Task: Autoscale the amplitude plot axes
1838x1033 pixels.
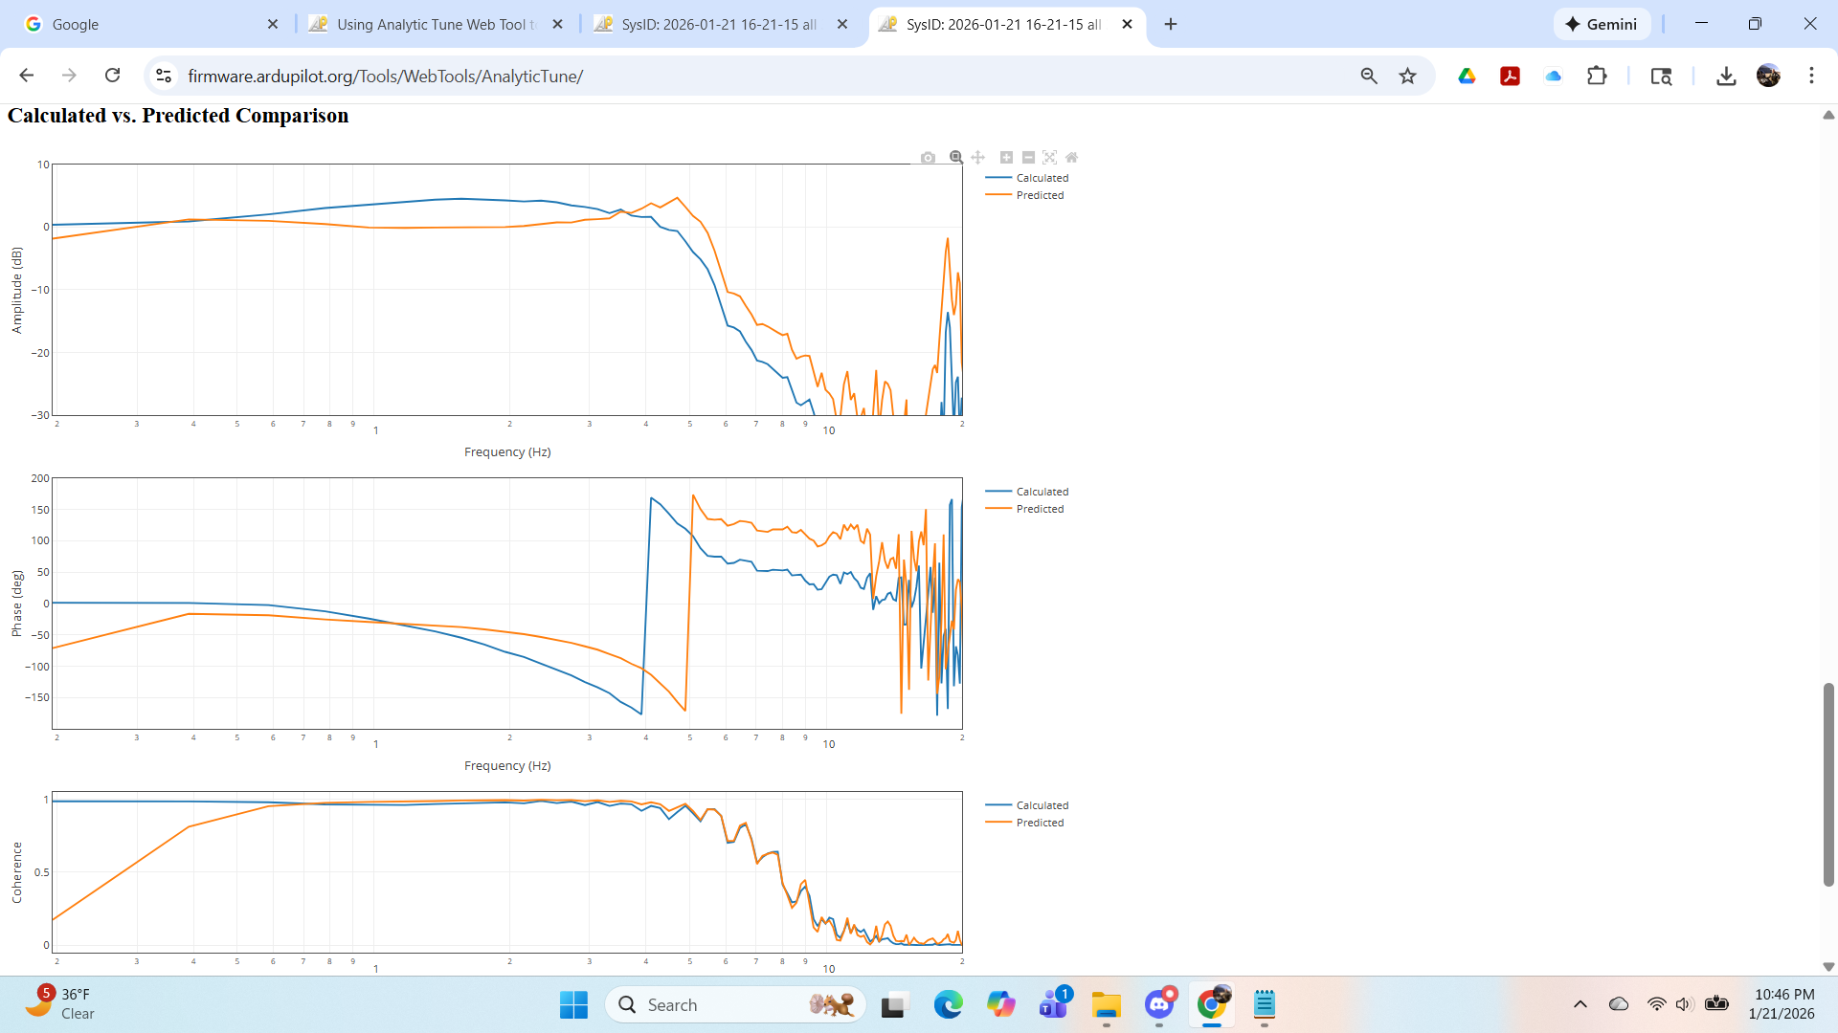Action: click(1050, 158)
